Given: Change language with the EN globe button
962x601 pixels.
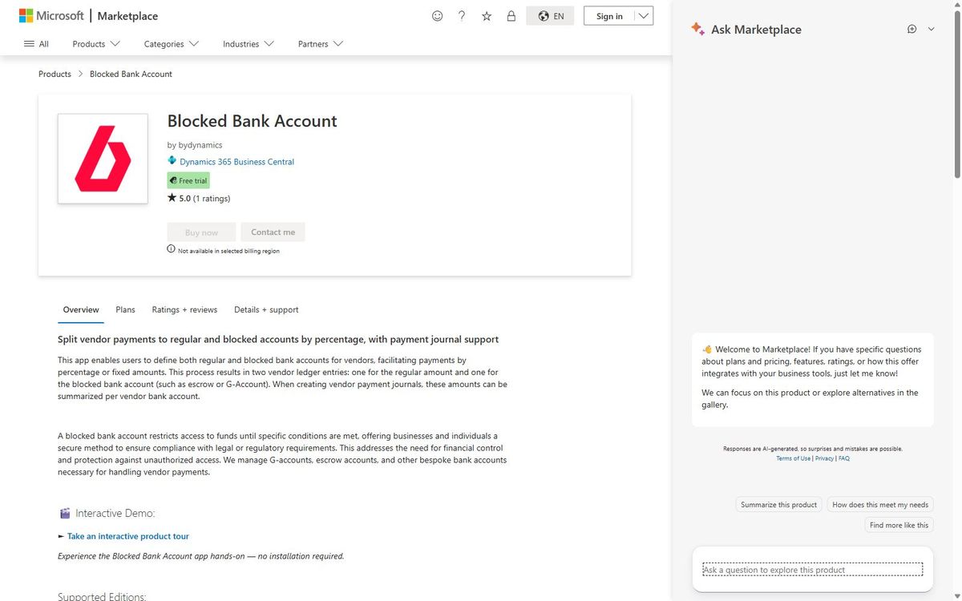Looking at the screenshot, I should coord(550,16).
